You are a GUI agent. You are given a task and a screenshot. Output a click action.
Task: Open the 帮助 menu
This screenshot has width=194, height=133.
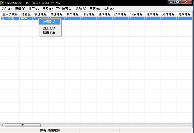coord(108,8)
